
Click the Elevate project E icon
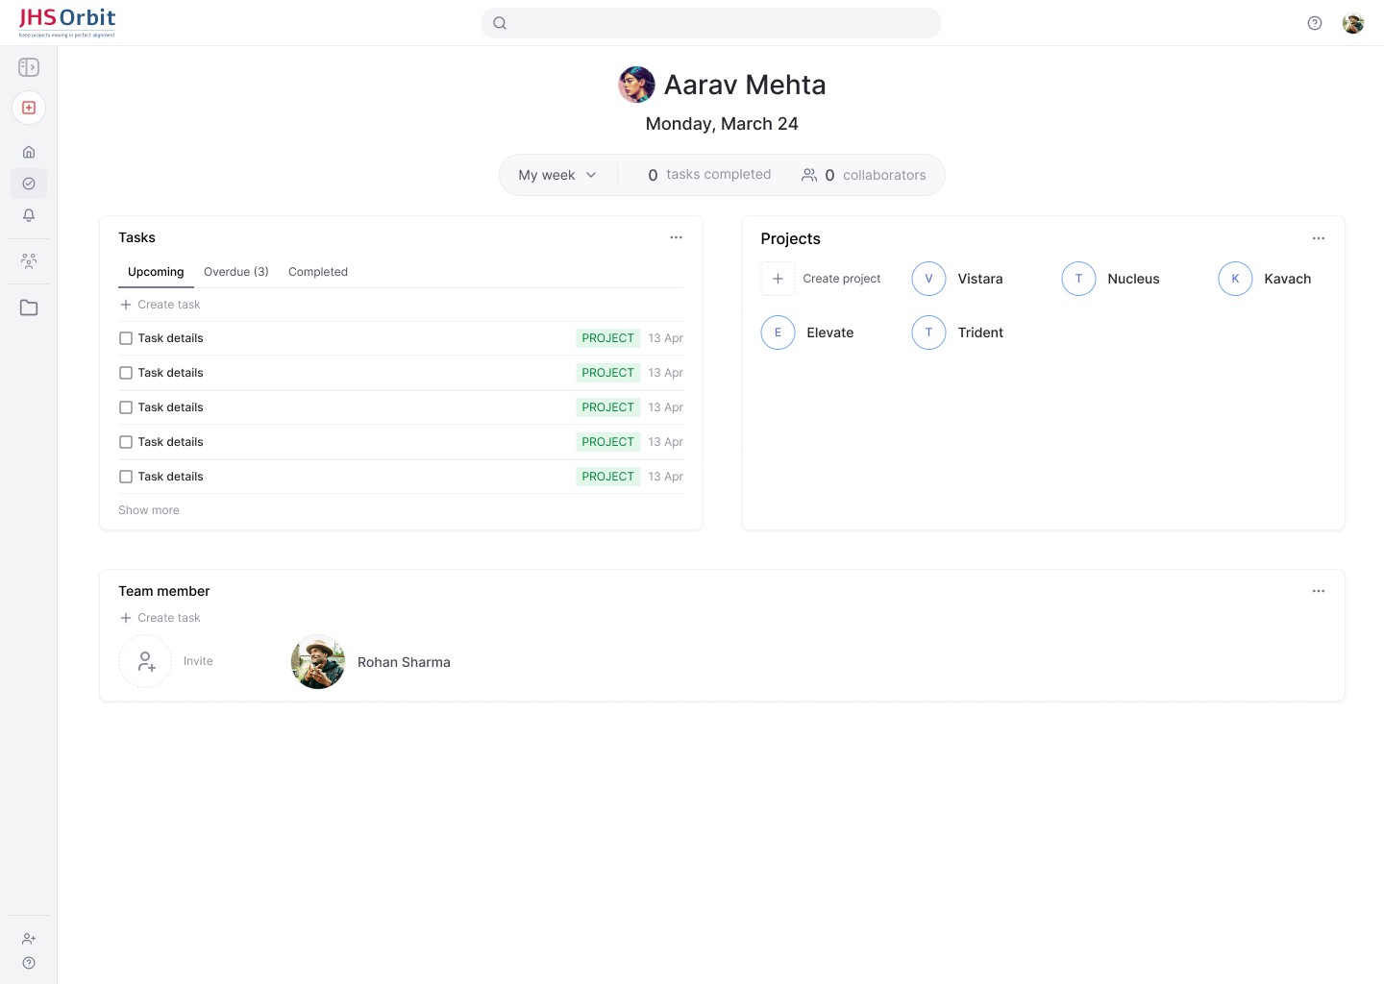778,332
